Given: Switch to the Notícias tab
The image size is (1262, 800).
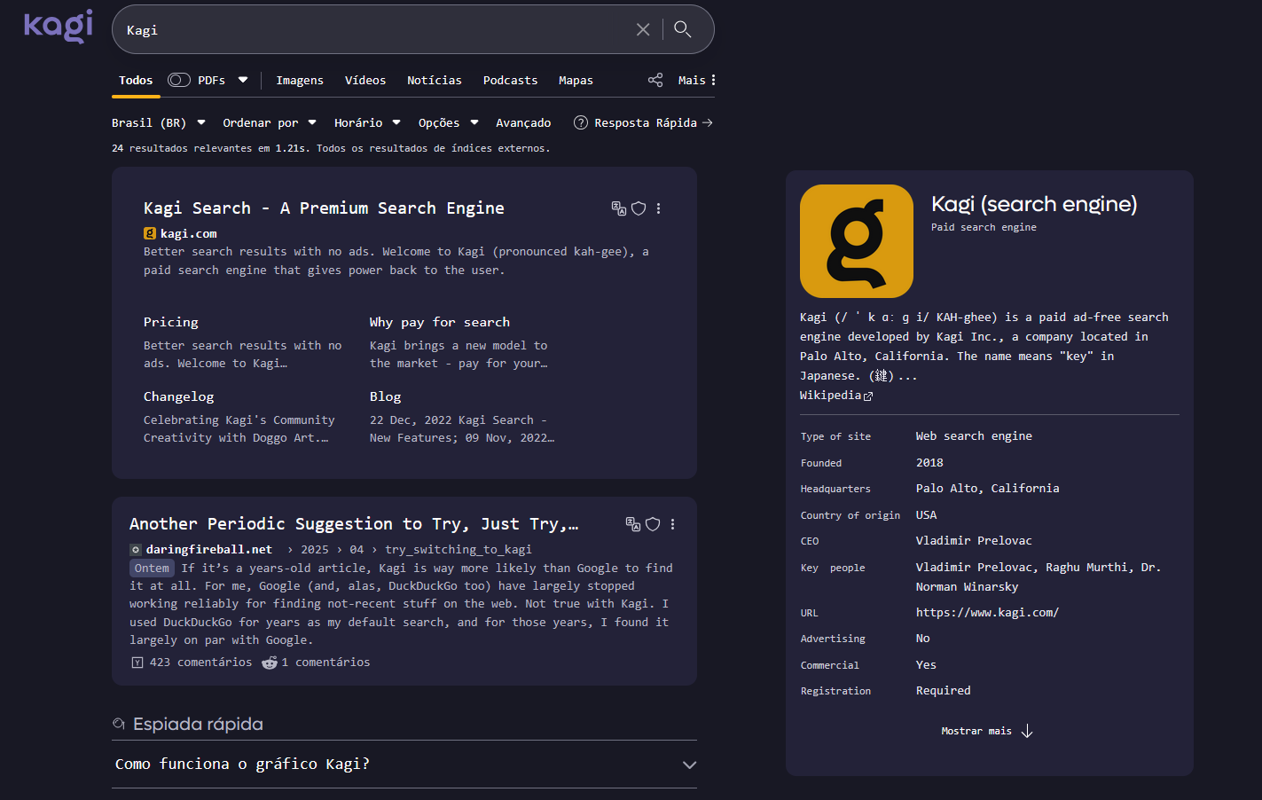Looking at the screenshot, I should (x=434, y=80).
